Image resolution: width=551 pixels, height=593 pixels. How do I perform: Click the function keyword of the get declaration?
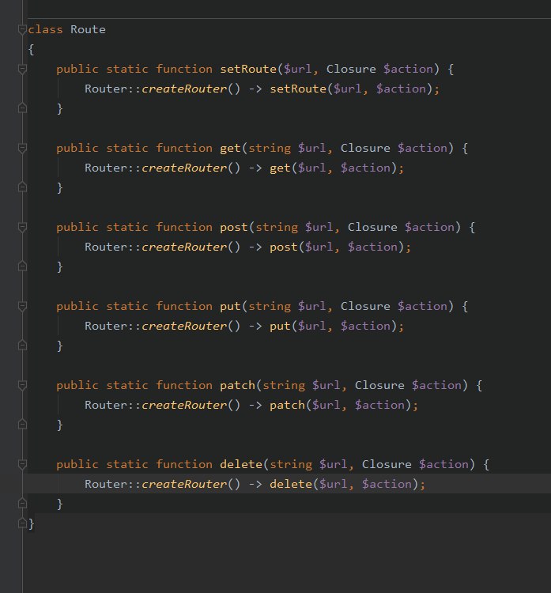[184, 149]
